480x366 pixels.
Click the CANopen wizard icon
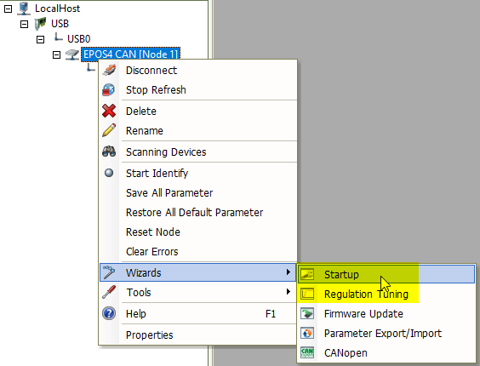tap(307, 353)
